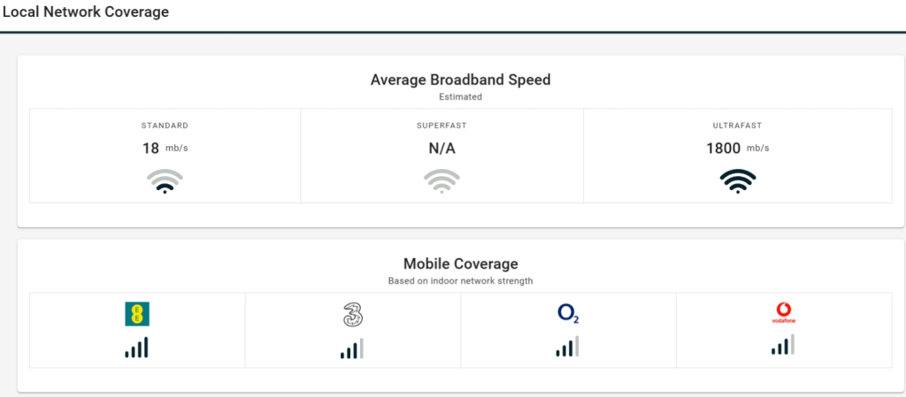Screen dimensions: 906x397
Task: Select the Three network logo
Action: coord(352,314)
